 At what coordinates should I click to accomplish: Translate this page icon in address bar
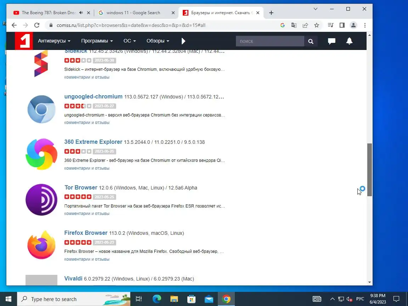coord(294,25)
